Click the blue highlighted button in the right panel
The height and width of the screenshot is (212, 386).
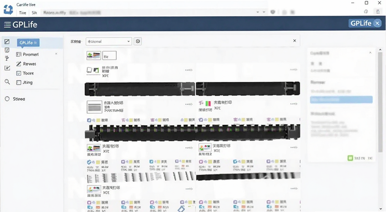(x=341, y=100)
